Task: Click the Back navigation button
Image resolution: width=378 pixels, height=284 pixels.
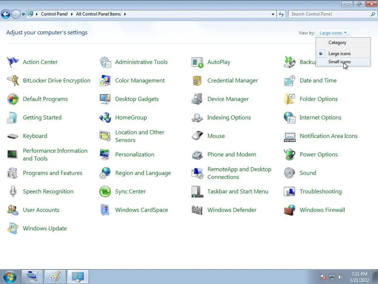Action: point(6,14)
